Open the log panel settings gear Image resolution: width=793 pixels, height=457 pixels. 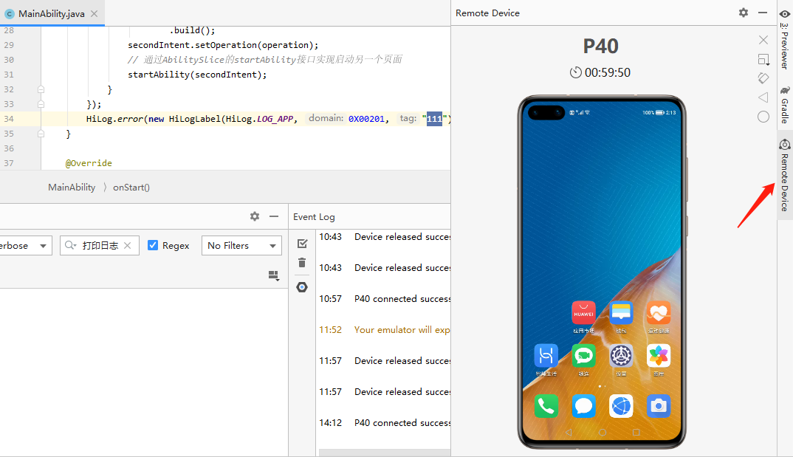[255, 216]
